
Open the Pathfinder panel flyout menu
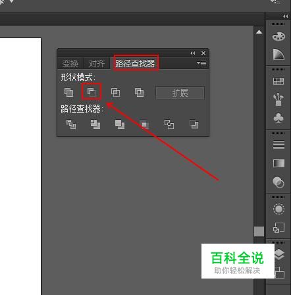(201, 63)
